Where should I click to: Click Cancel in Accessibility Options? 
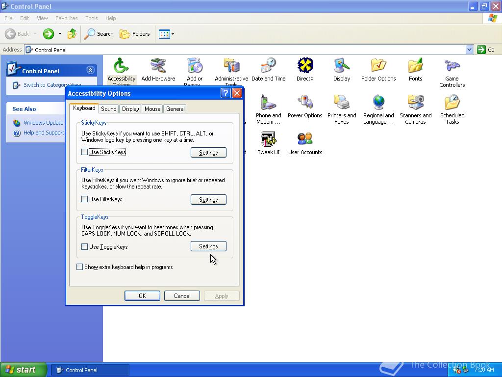click(182, 296)
